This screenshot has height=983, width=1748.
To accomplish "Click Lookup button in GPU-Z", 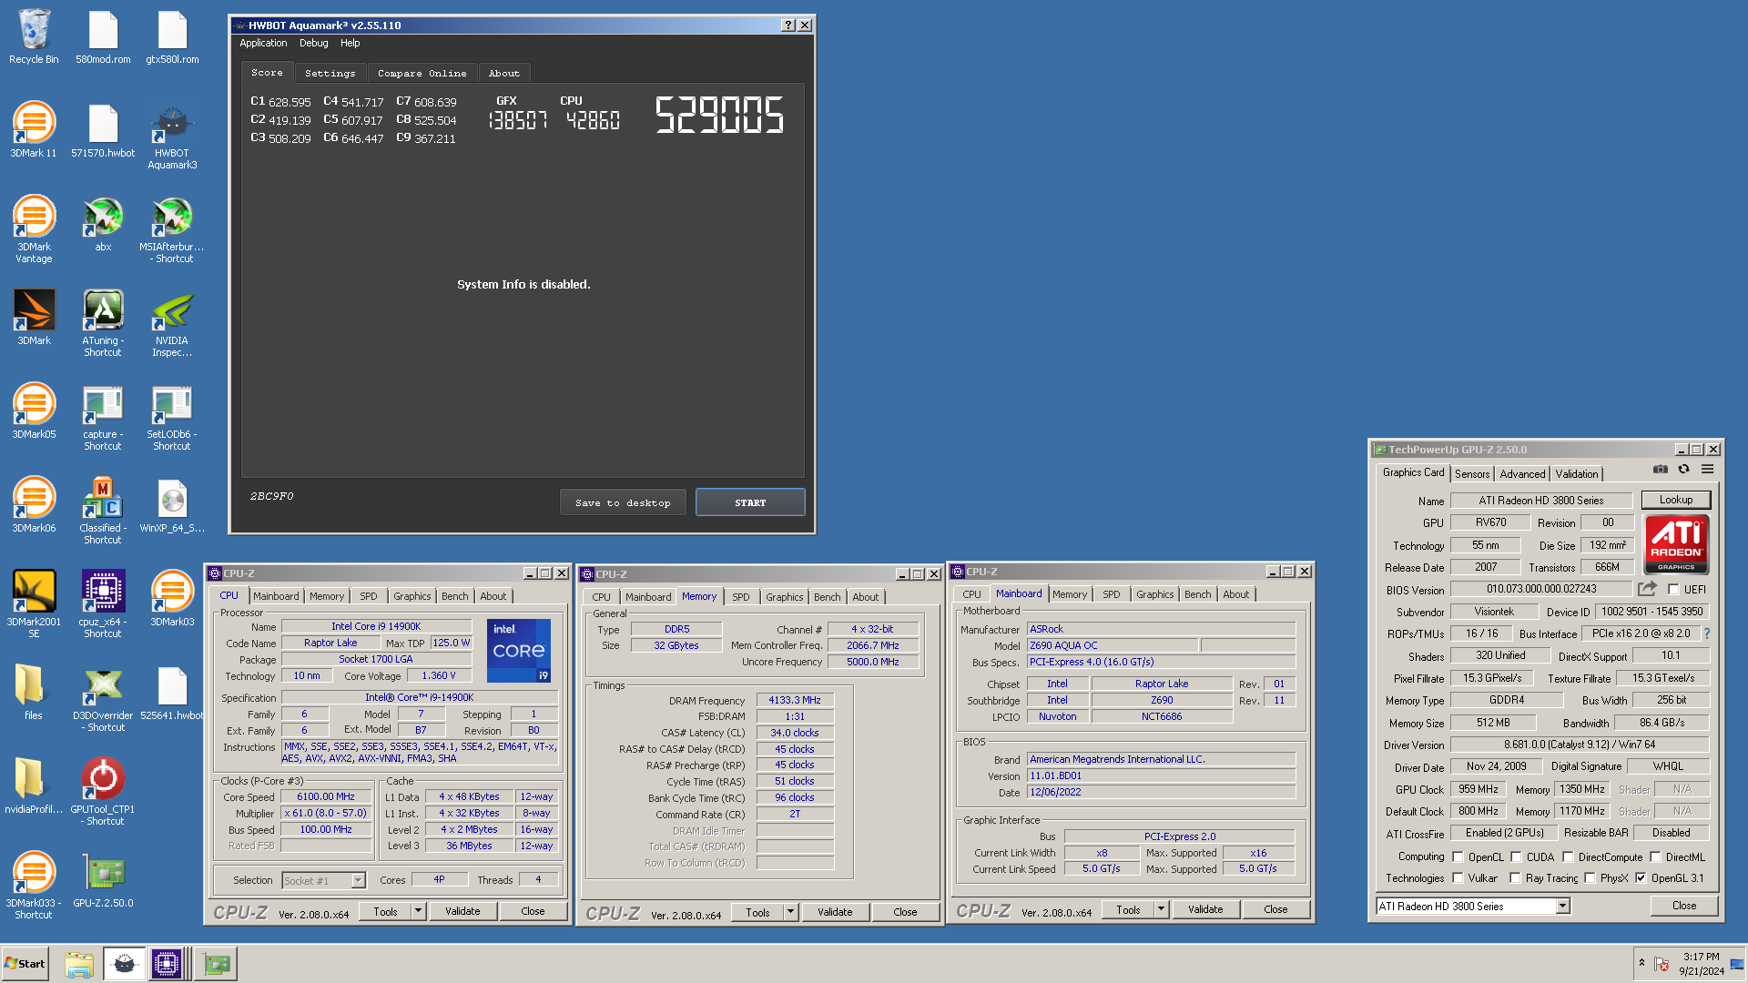I will coord(1675,500).
